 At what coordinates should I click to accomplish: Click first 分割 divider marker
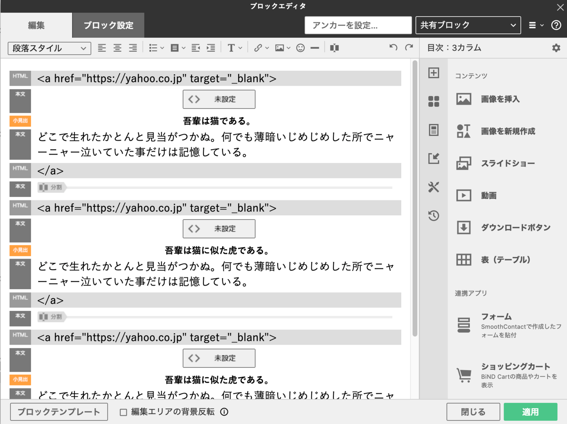point(51,187)
